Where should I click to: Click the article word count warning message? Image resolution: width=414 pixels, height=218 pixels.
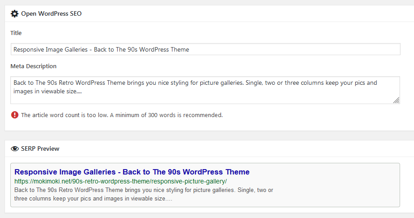click(122, 115)
